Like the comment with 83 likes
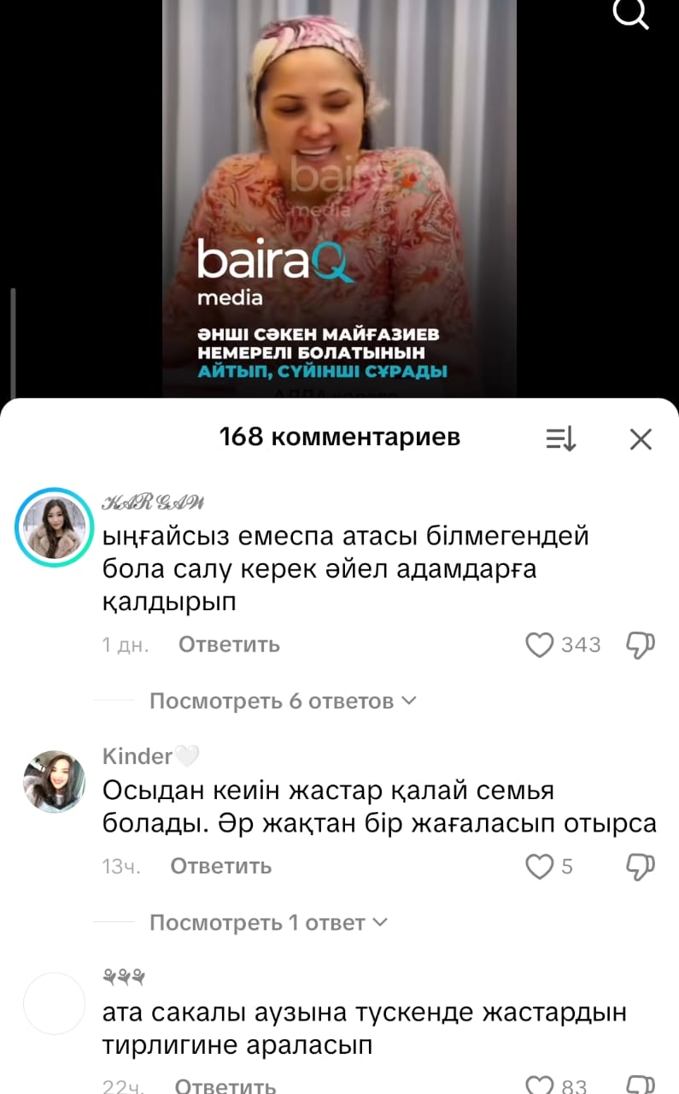The image size is (679, 1094). 539,1085
